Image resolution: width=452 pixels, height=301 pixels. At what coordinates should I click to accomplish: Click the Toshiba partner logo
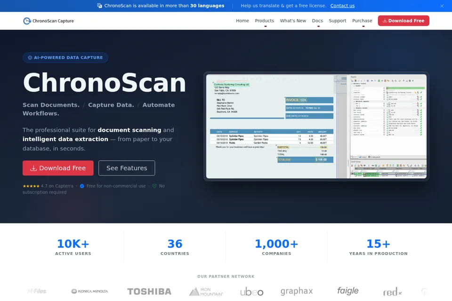pos(149,292)
